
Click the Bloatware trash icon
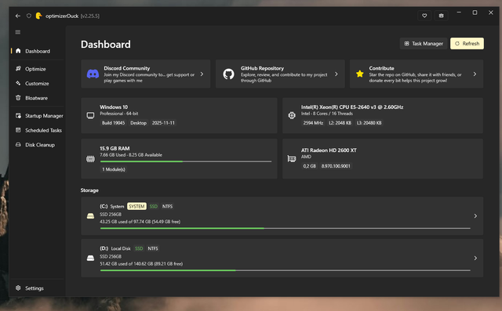tap(18, 98)
